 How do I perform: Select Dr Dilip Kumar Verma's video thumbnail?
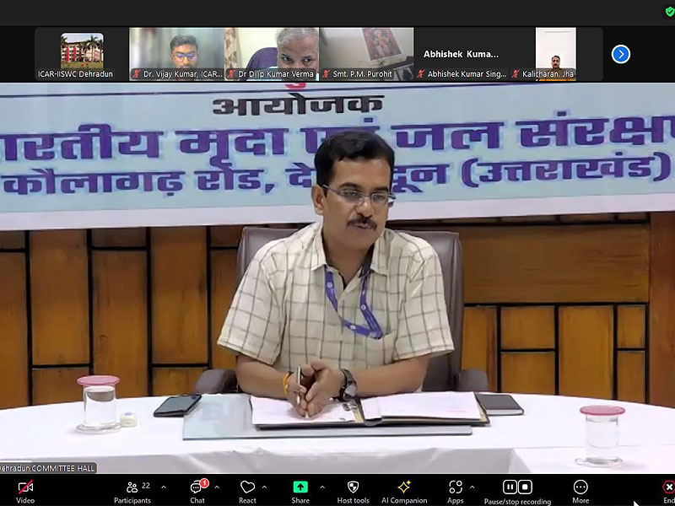point(271,54)
